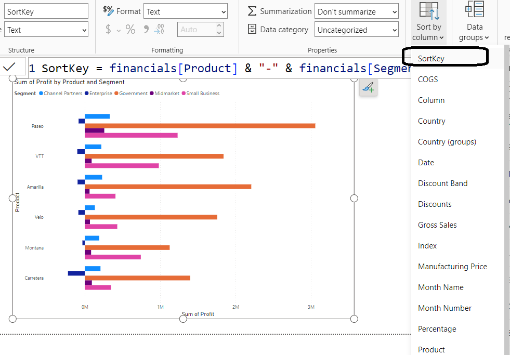This screenshot has height=355, width=510.
Task: Click the Channel Partners legend color marker
Action: [41, 94]
